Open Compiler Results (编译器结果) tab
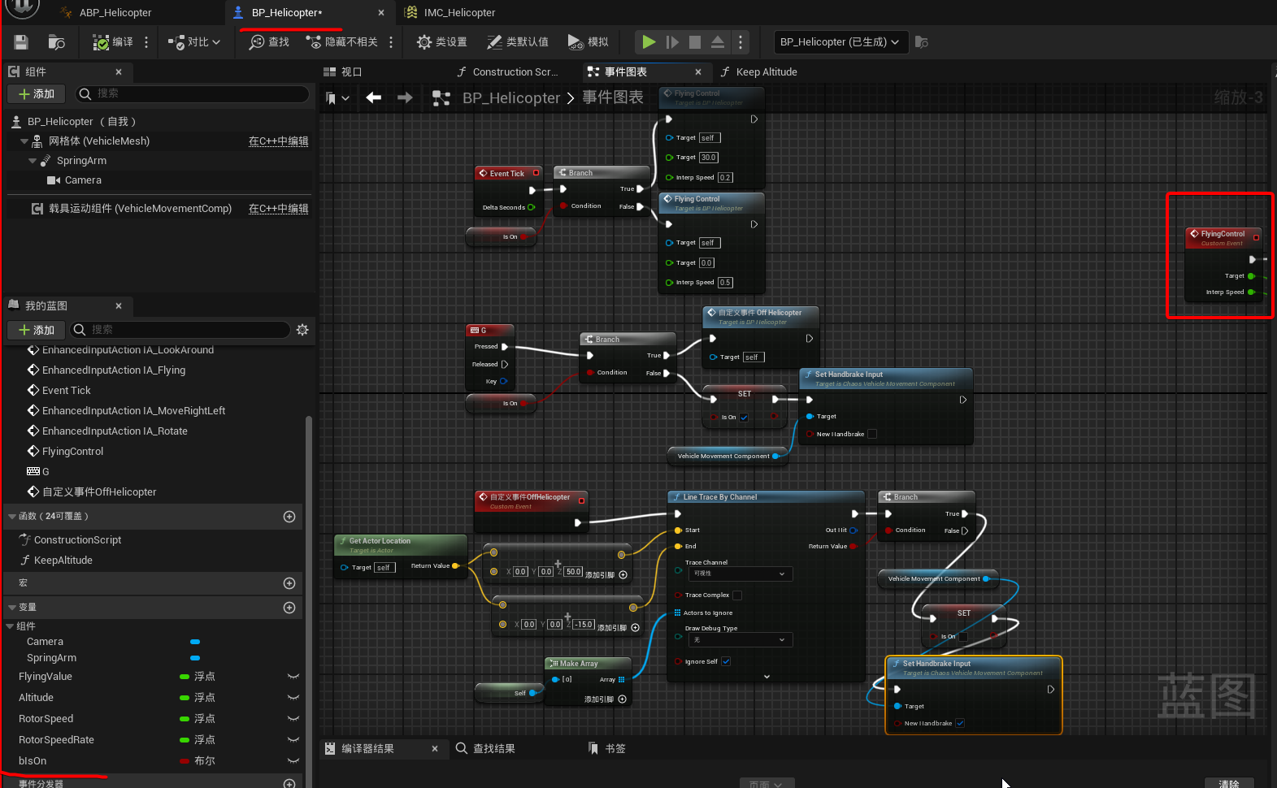Image resolution: width=1277 pixels, height=788 pixels. coord(369,749)
